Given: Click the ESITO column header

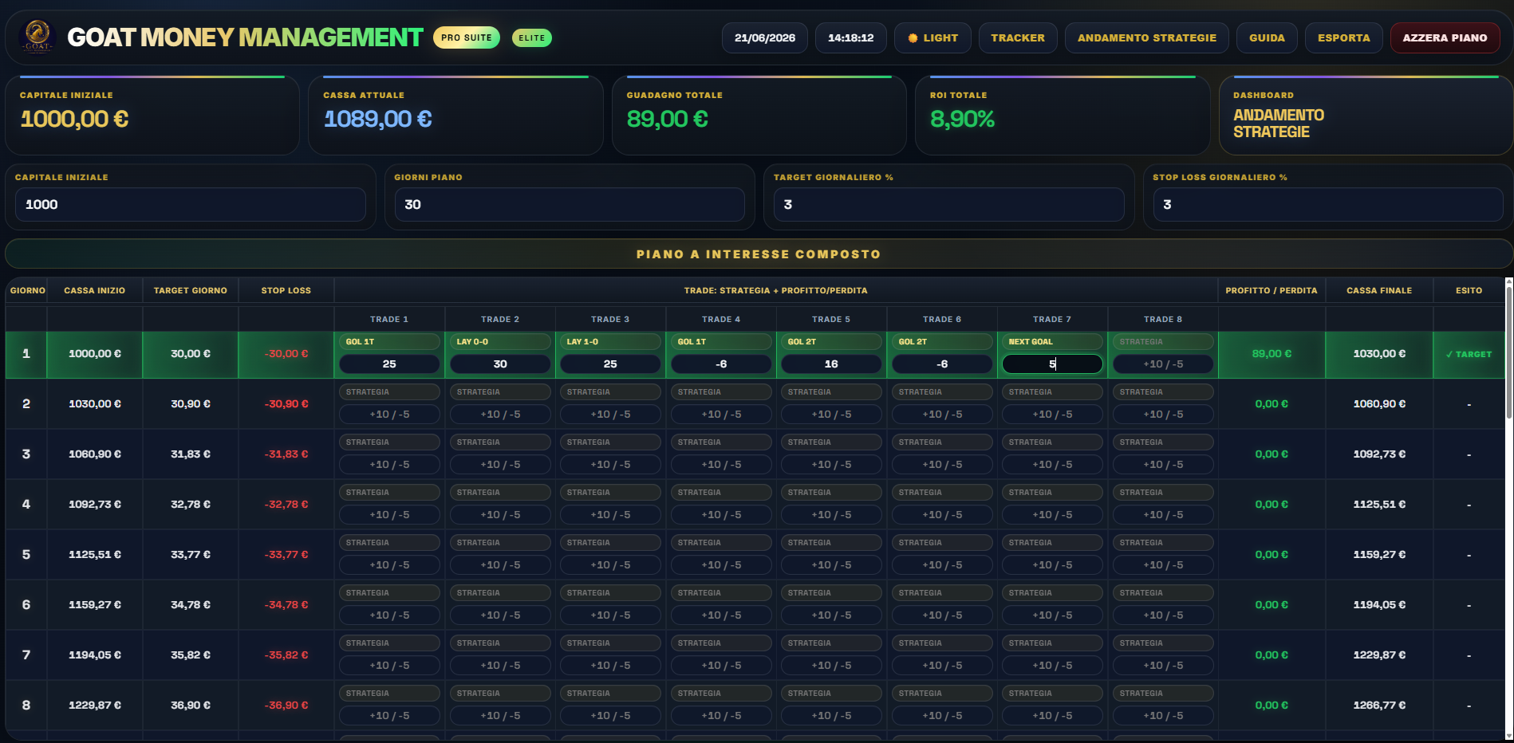Looking at the screenshot, I should pyautogui.click(x=1469, y=290).
